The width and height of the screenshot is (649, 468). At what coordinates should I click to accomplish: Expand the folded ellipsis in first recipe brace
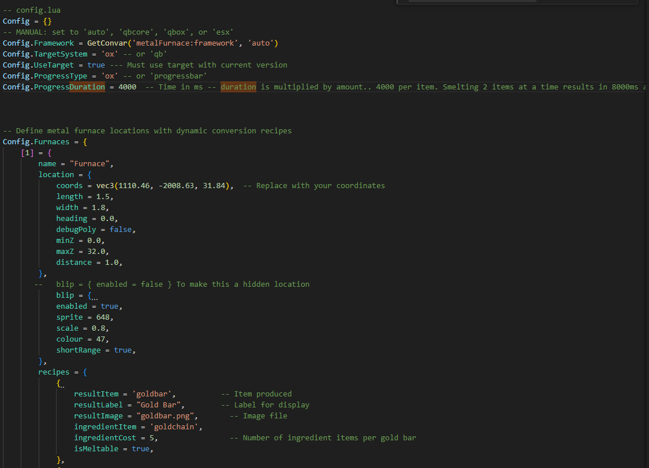coord(63,383)
